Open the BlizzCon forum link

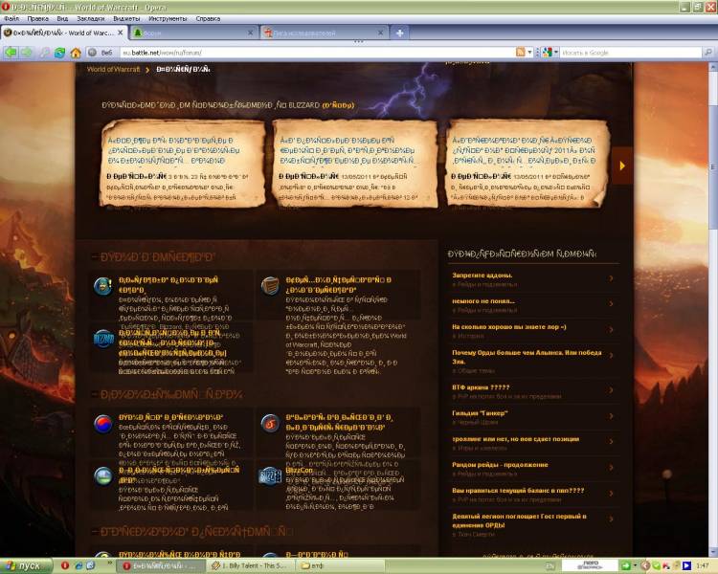pos(299,470)
